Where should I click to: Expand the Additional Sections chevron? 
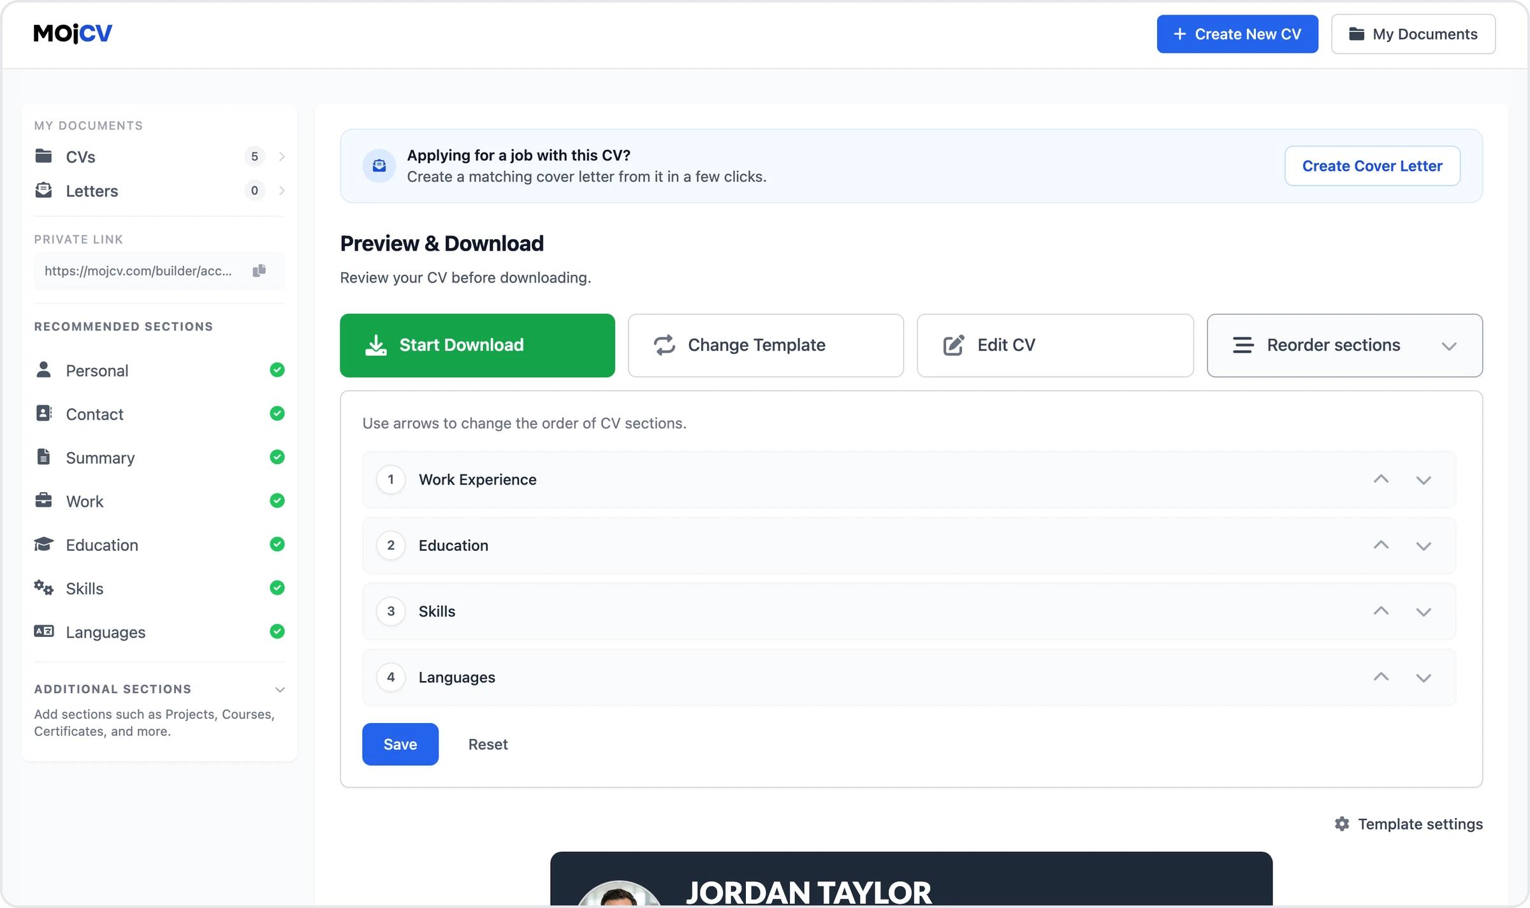point(279,689)
